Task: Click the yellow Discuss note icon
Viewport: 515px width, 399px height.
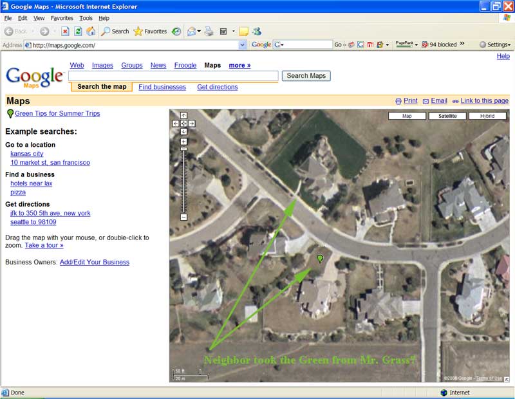Action: click(x=244, y=32)
